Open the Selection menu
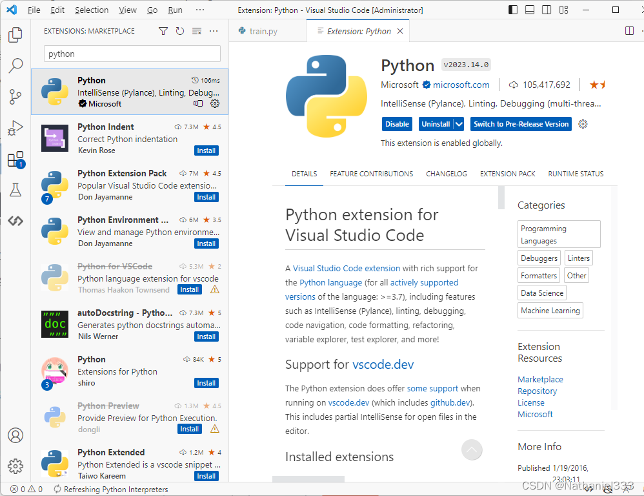This screenshot has height=496, width=644. click(x=92, y=10)
